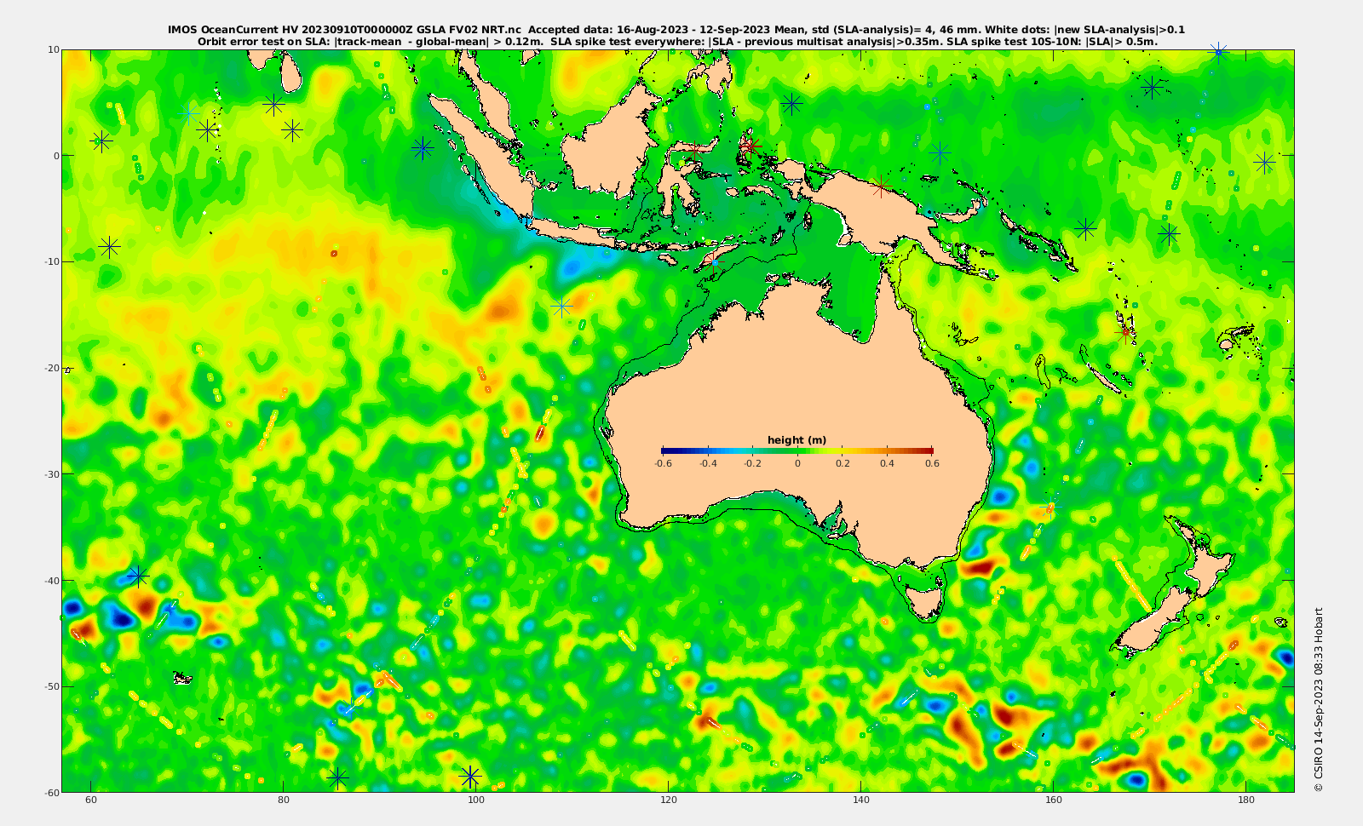Screen dimensions: 1363x826
Task: Click the asterisk marker at 170E 6N
Action: (x=1152, y=88)
